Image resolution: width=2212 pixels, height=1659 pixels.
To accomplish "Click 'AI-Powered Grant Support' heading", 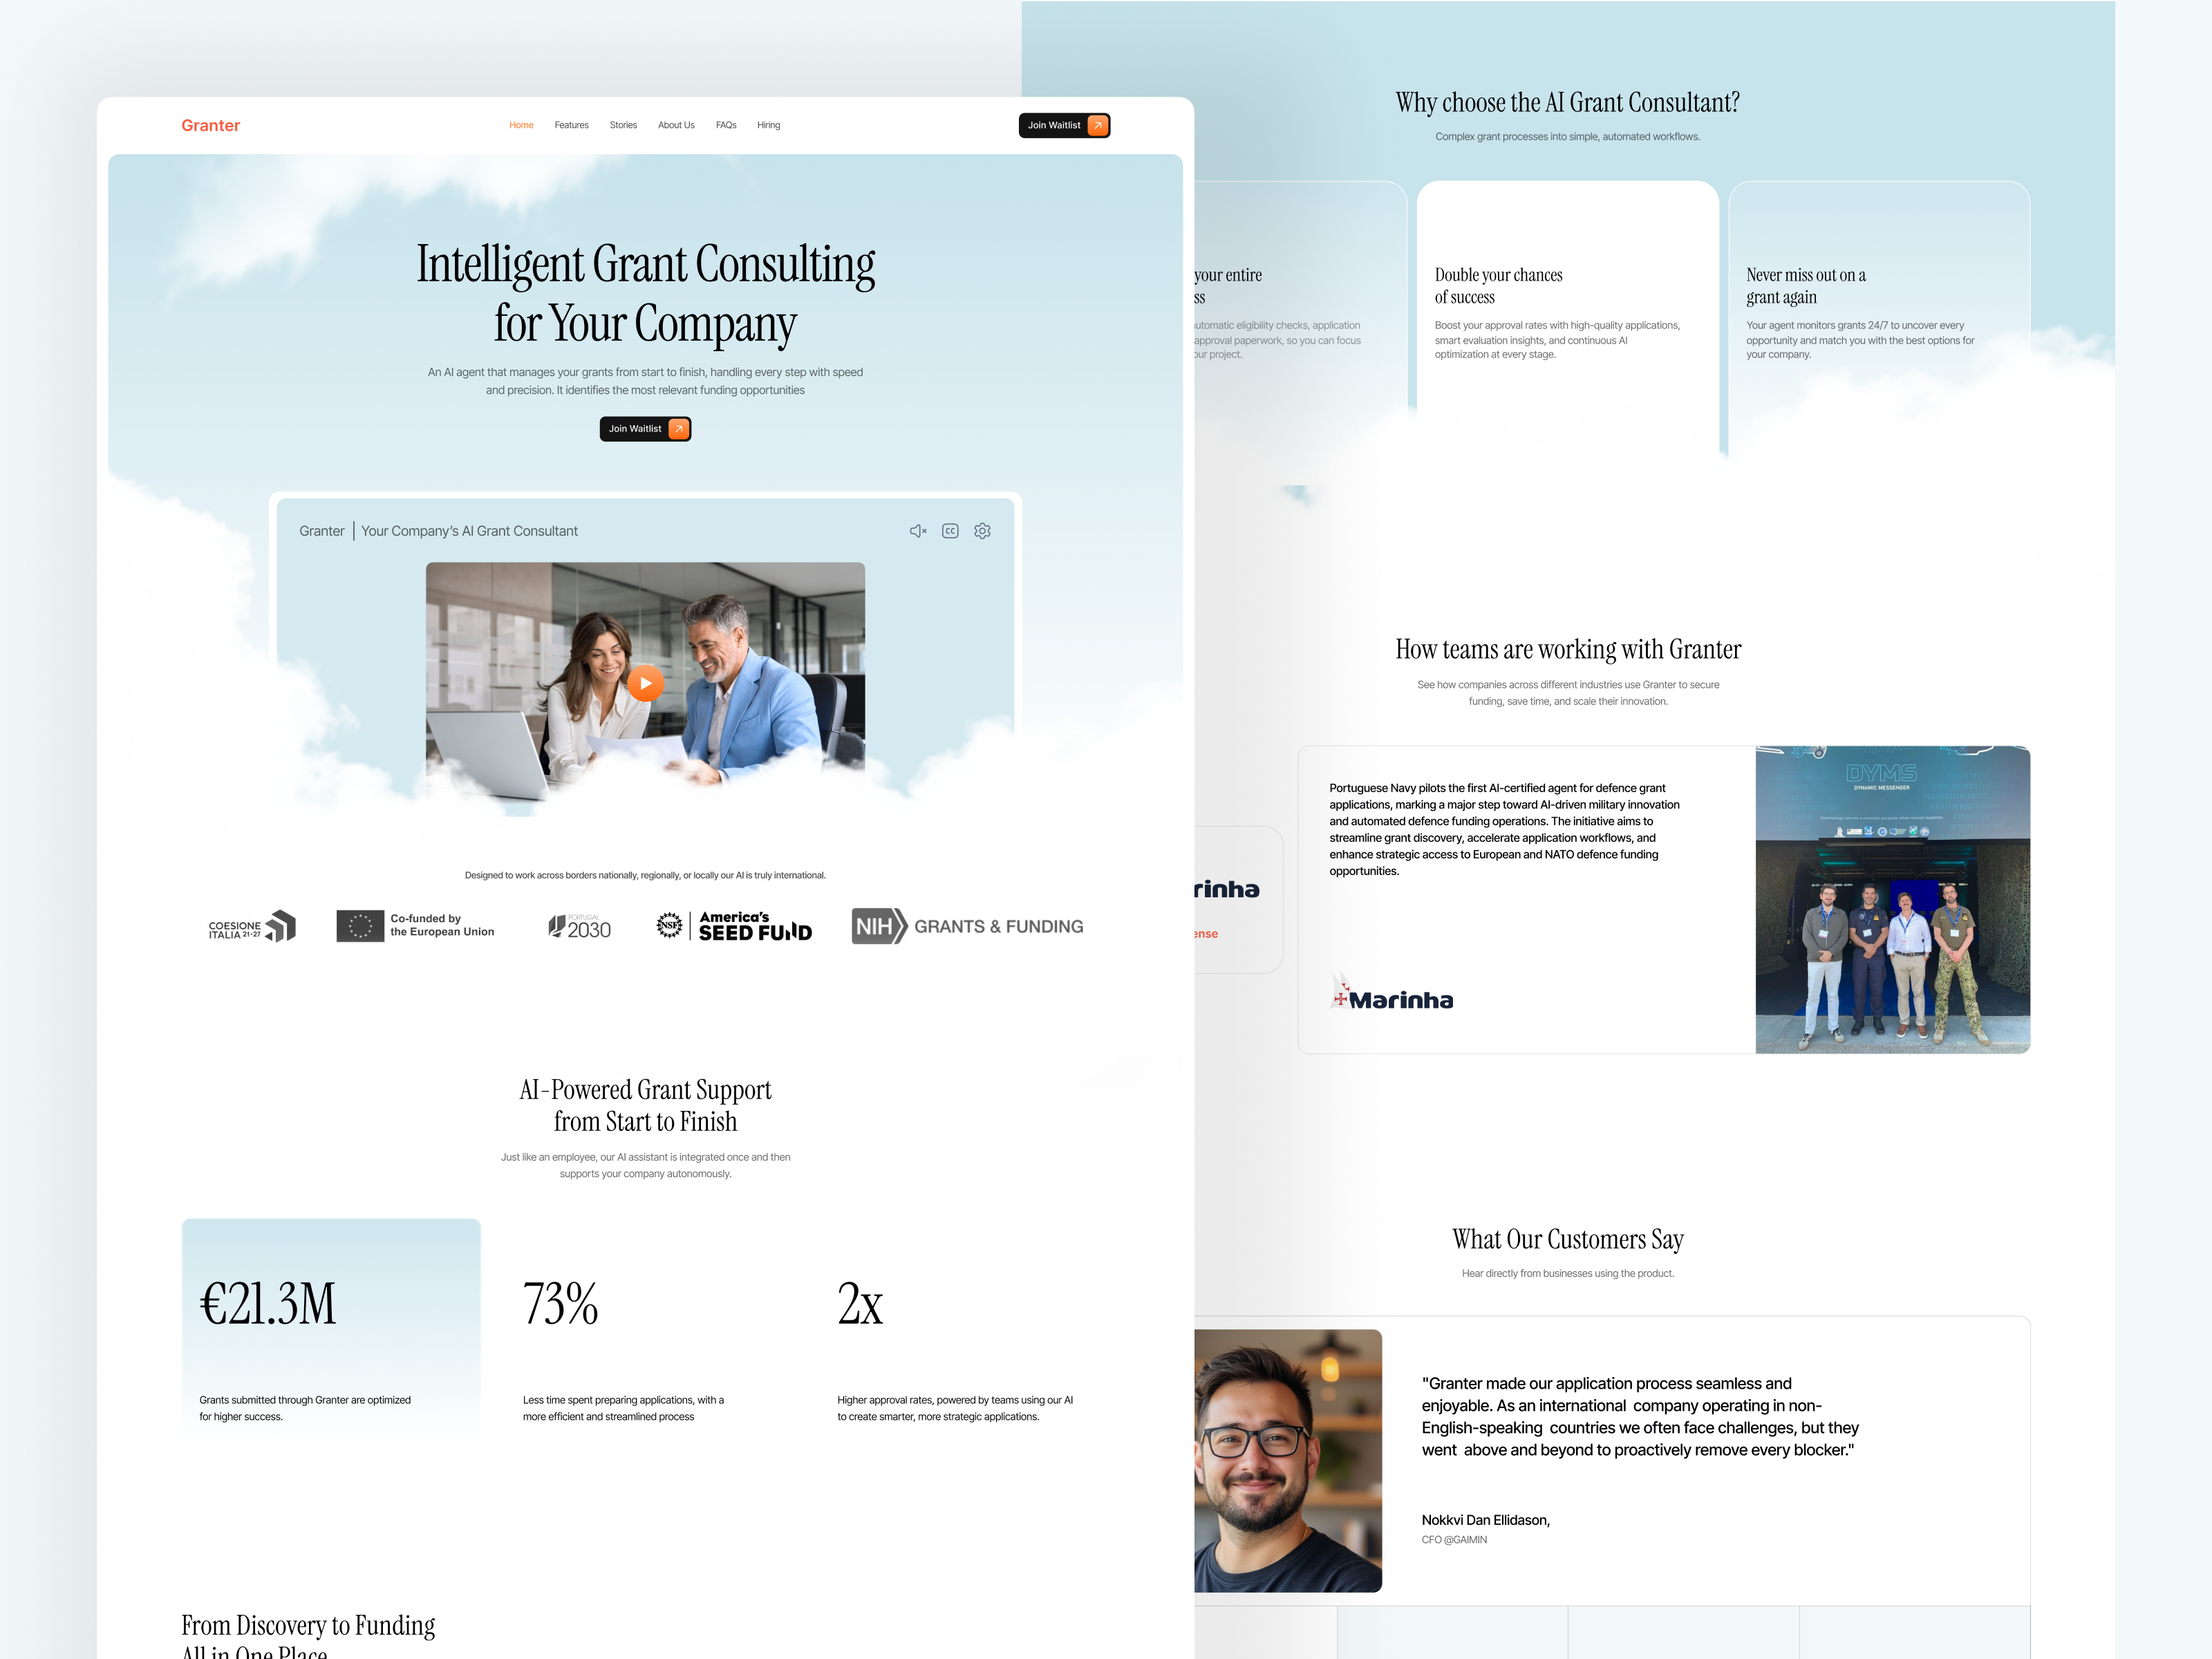I will point(645,1090).
